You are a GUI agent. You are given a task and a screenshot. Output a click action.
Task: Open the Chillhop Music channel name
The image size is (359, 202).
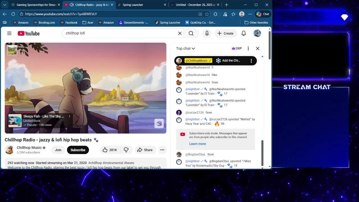coord(29,148)
